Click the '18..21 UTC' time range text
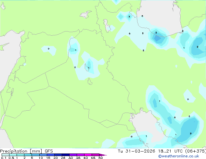Image resolution: width=206 pixels, height=159 pixels. tap(170, 151)
